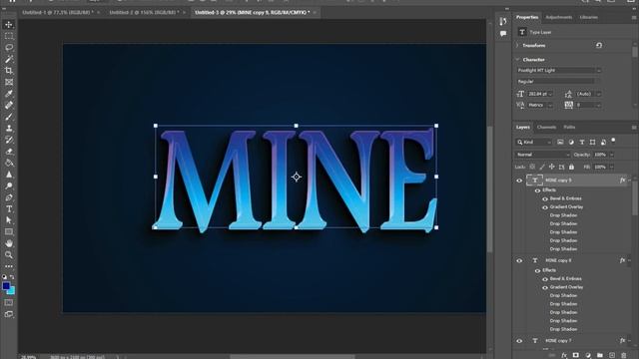Viewport: 639px width, 359px height.
Task: Click the add adjustment layer icon
Action: [588, 355]
